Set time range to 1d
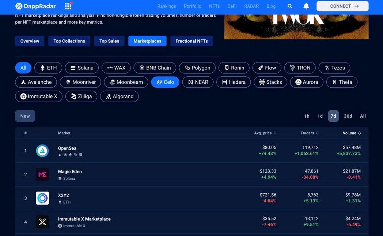This screenshot has width=383, height=236. [320, 116]
